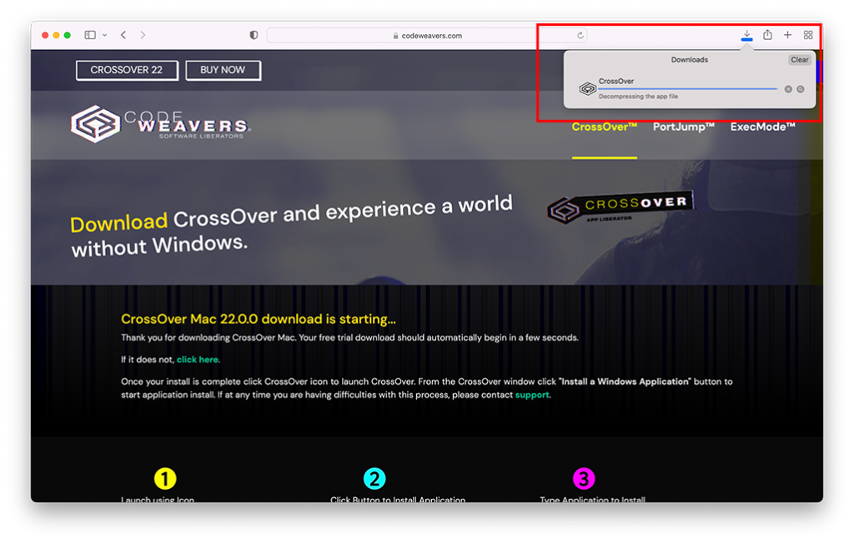Go back to the previous page
This screenshot has width=854, height=543.
click(123, 35)
